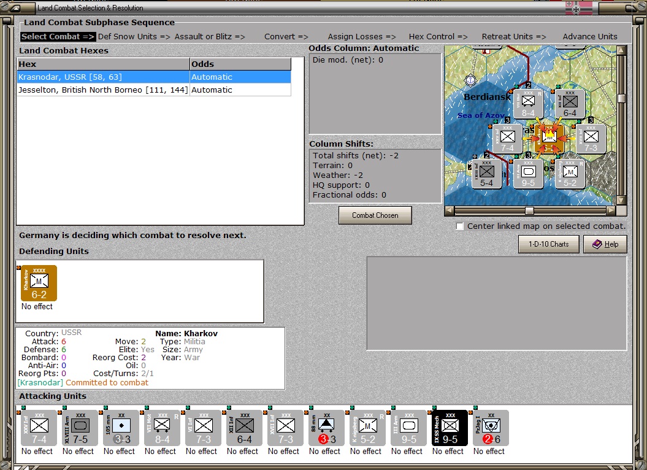
Task: Click the Krasnodar target hex on minimap
Action: coord(549,139)
